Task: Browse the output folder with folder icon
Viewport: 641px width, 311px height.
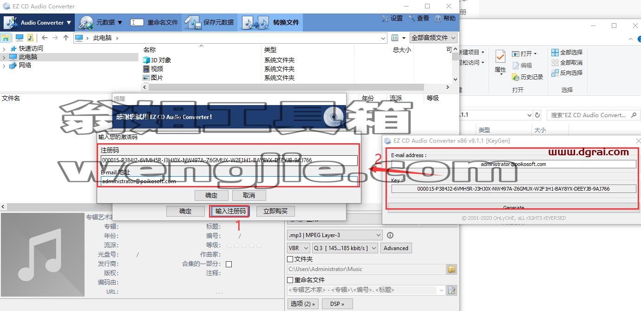Action: (x=451, y=269)
